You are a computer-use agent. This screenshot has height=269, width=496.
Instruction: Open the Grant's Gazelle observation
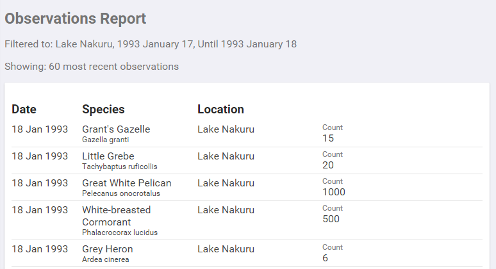point(116,129)
